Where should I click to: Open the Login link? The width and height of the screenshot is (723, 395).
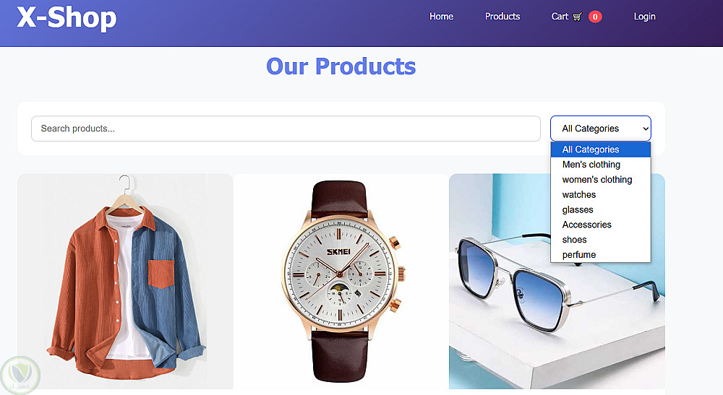[644, 17]
